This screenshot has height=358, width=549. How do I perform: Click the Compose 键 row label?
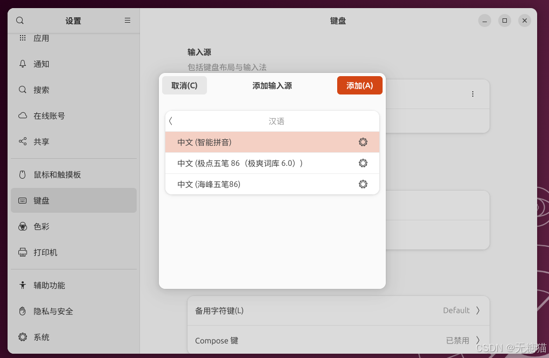tap(216, 341)
